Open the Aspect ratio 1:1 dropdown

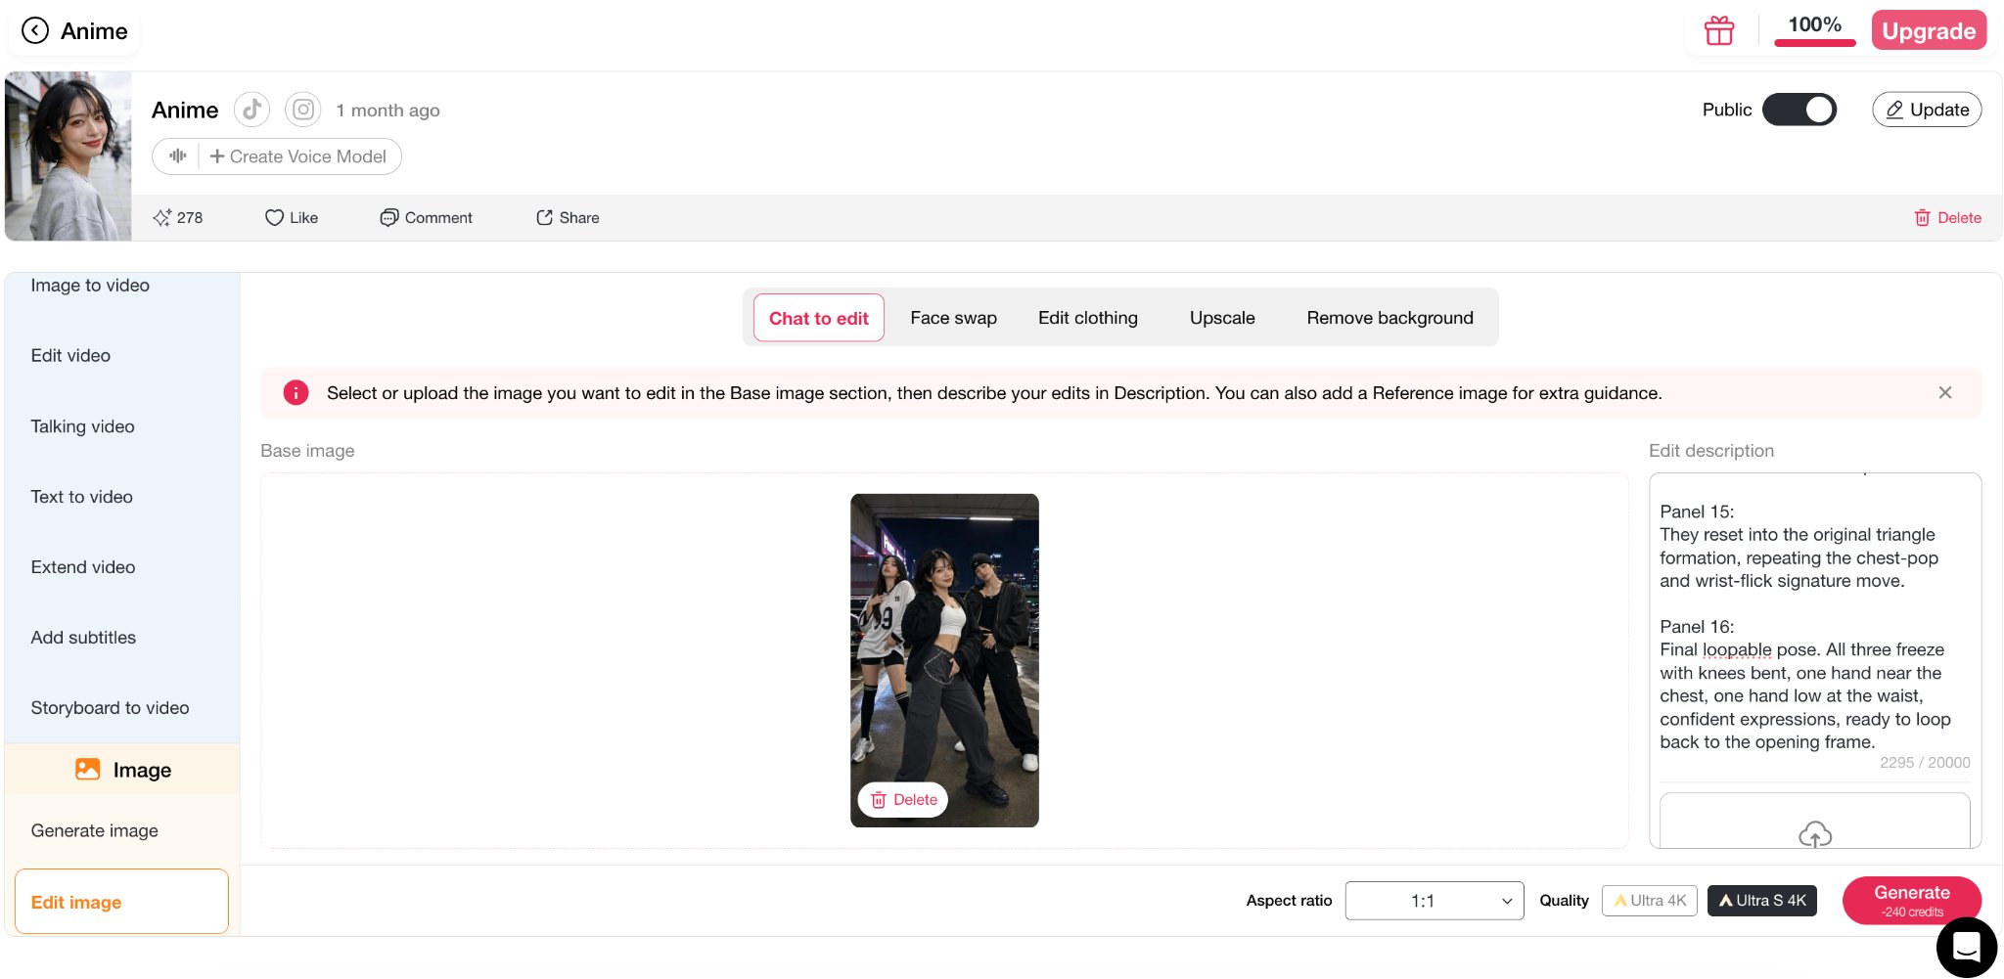[x=1435, y=901]
